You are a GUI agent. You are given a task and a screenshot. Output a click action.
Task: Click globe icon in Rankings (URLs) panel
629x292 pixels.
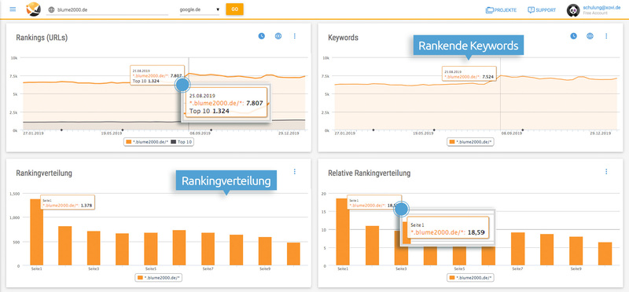[x=278, y=36]
